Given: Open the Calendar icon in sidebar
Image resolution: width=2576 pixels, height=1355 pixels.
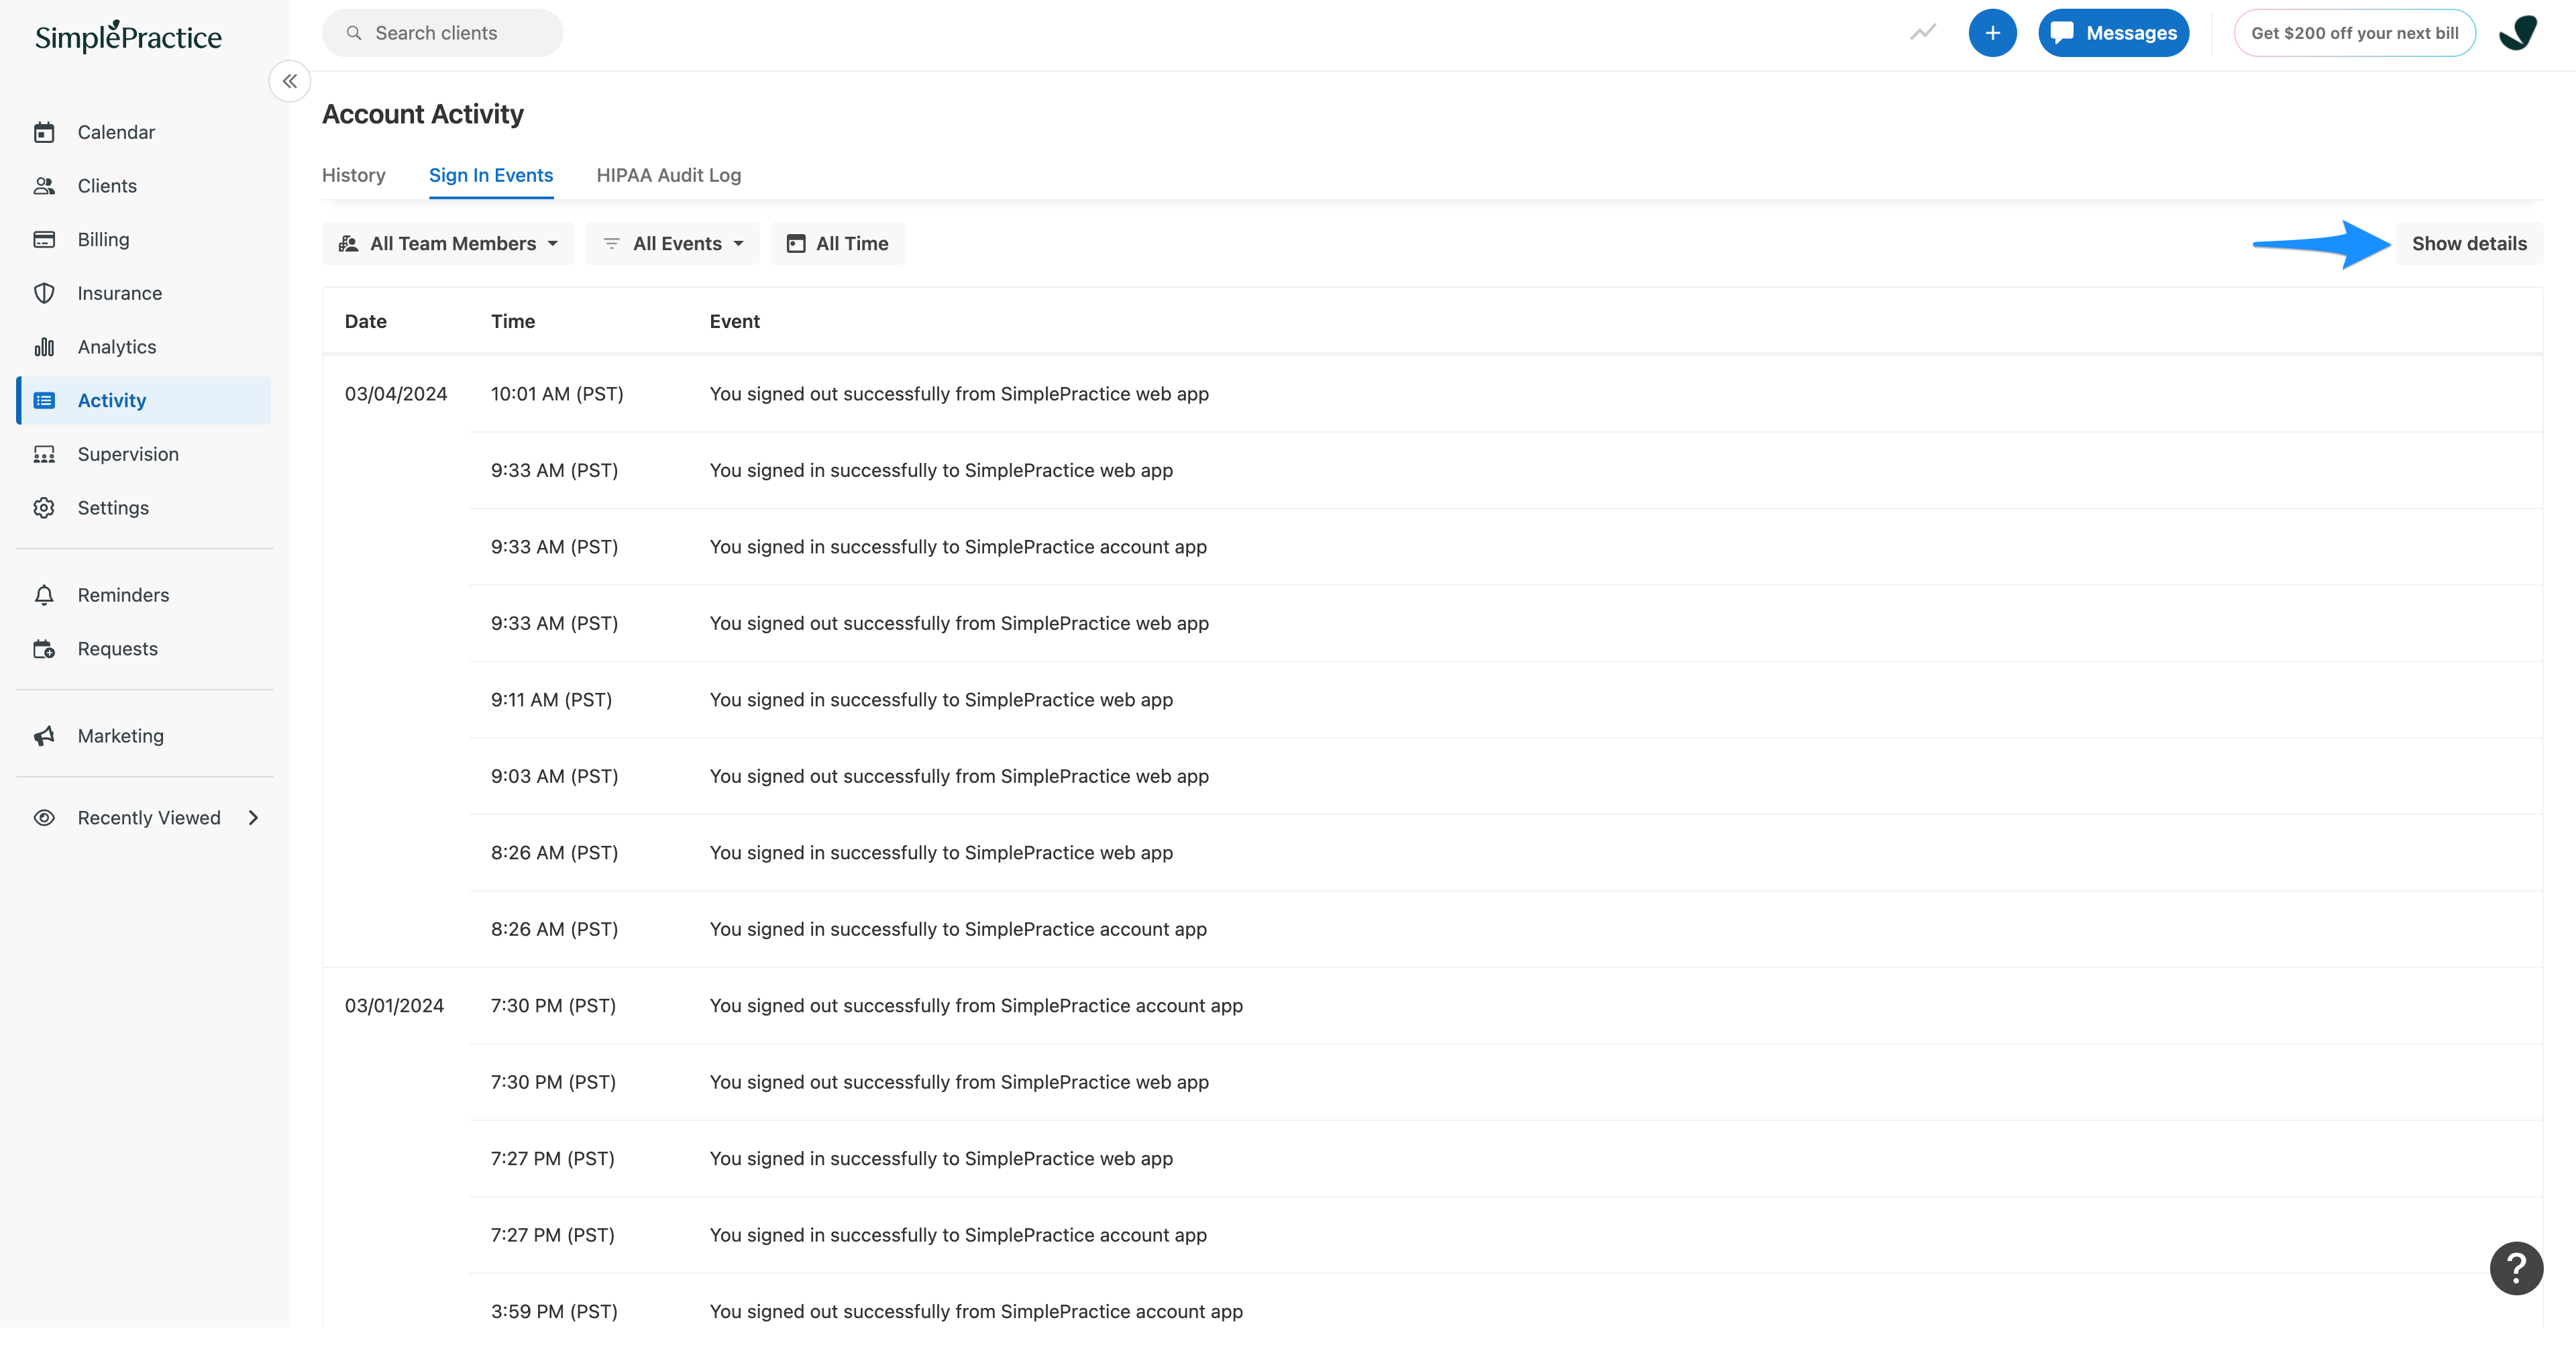Looking at the screenshot, I should [x=44, y=132].
